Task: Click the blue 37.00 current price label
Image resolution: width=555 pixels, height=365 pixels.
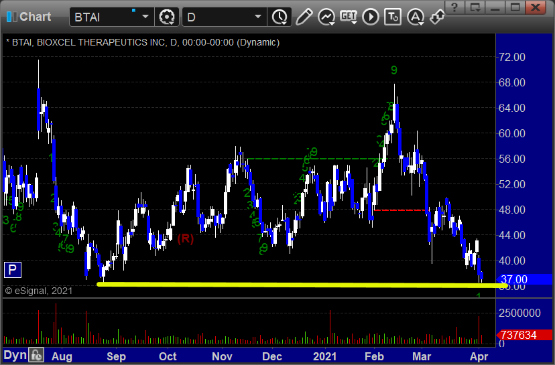Action: [525, 279]
